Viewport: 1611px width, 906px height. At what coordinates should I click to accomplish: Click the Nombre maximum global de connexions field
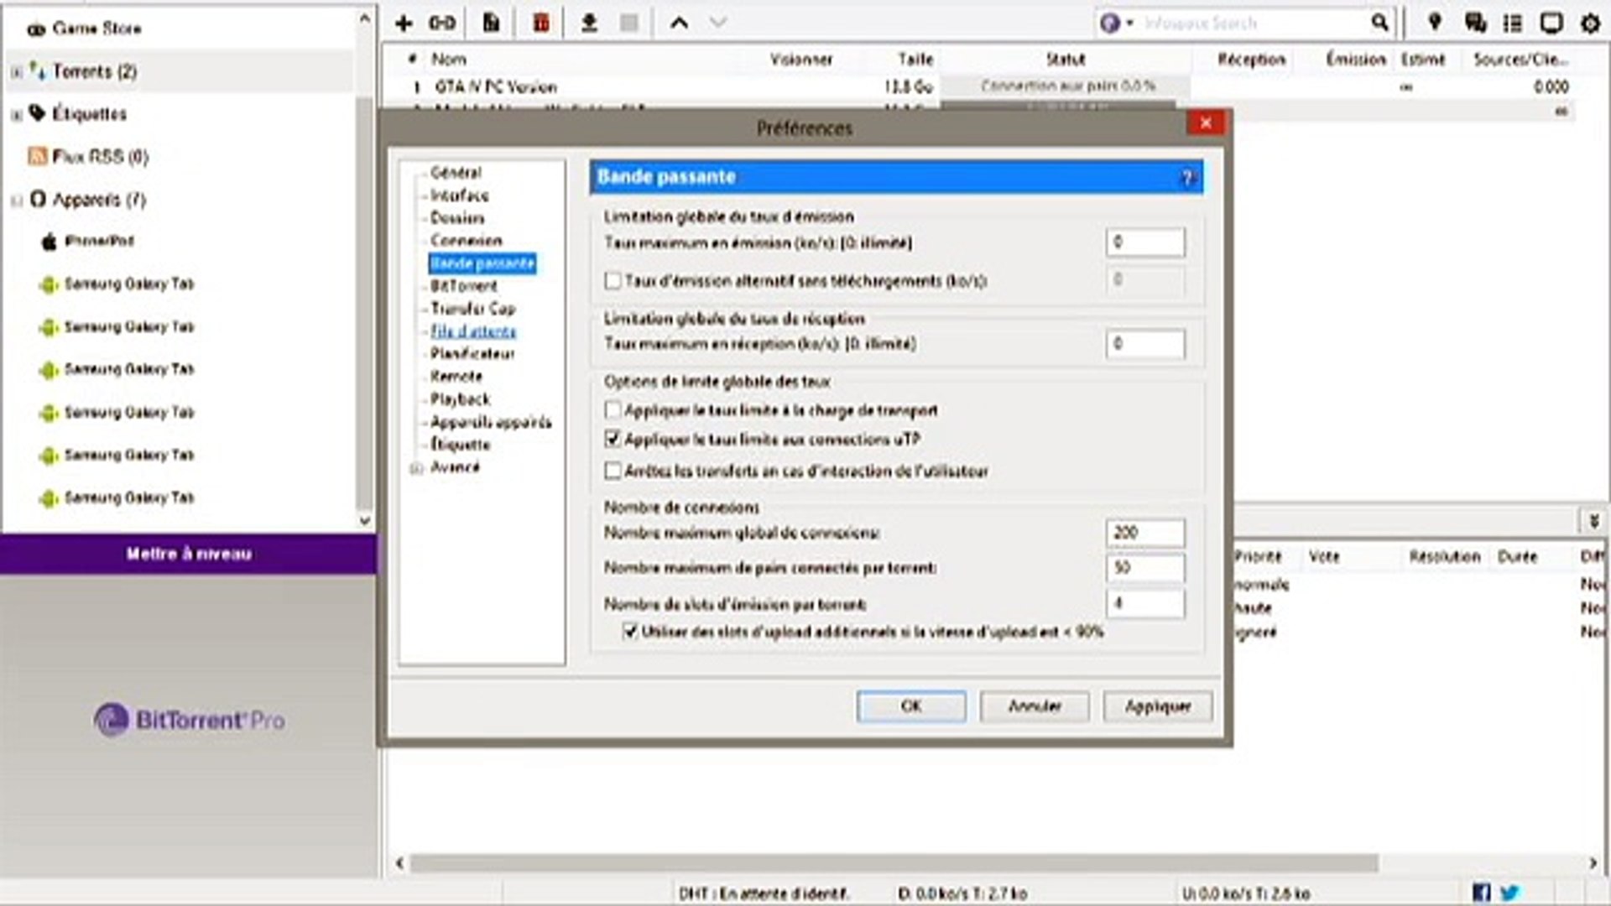point(1145,533)
